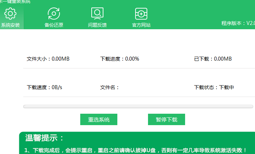
Task: Switch to the 备份还原 tab label
Action: click(x=54, y=25)
